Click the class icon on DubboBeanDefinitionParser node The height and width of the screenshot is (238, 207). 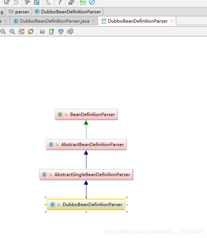(x=53, y=205)
